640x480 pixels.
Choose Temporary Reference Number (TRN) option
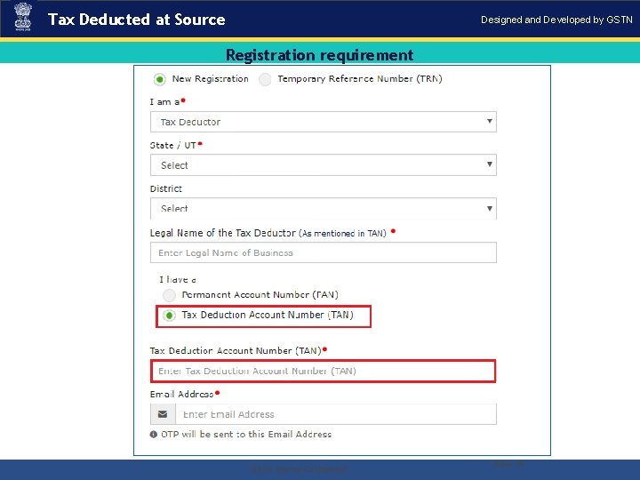point(265,79)
